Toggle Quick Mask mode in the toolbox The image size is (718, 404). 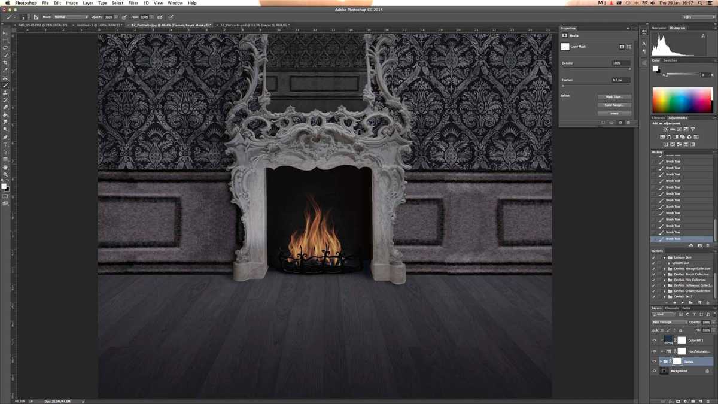(5, 196)
